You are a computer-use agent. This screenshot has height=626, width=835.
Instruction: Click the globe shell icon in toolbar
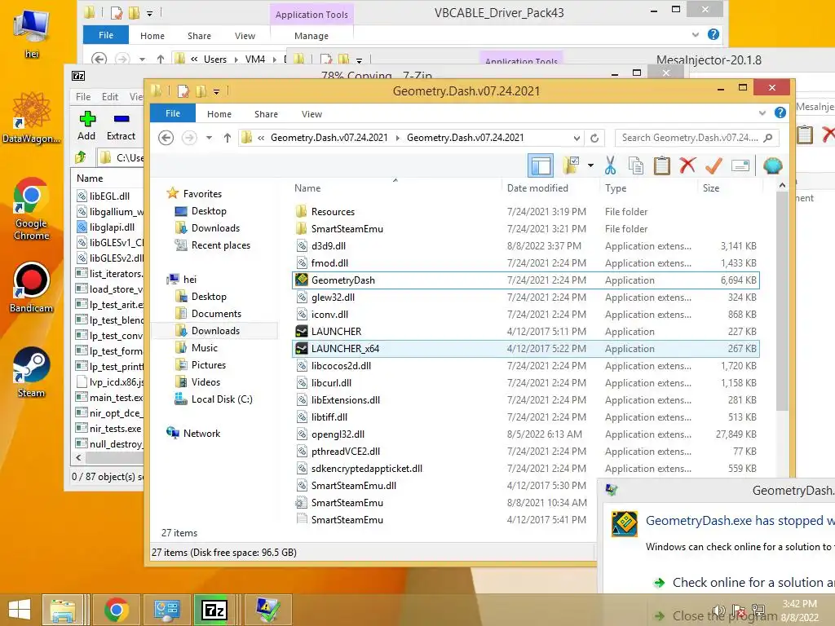point(773,165)
